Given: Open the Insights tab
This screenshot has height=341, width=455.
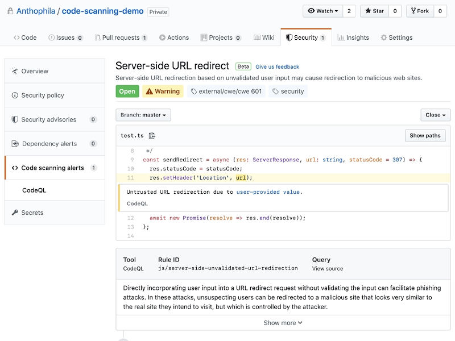Looking at the screenshot, I should 353,38.
